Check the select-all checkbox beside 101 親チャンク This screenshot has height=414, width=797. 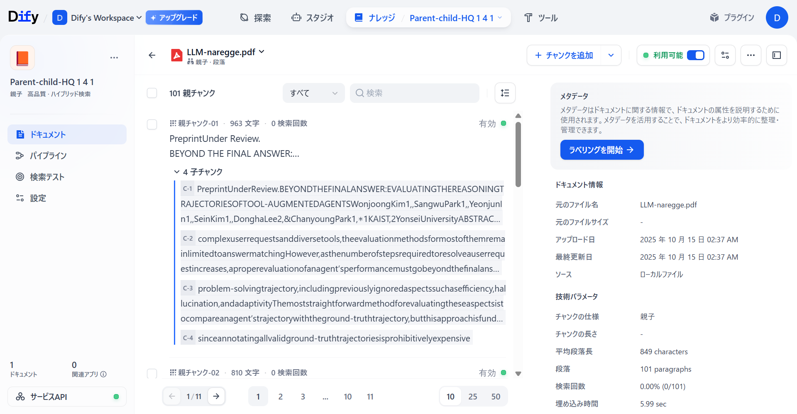(152, 93)
